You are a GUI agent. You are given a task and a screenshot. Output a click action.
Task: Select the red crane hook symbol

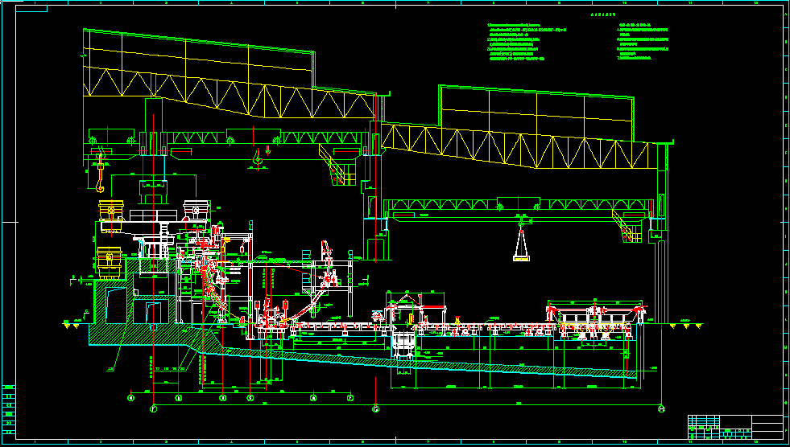258,159
